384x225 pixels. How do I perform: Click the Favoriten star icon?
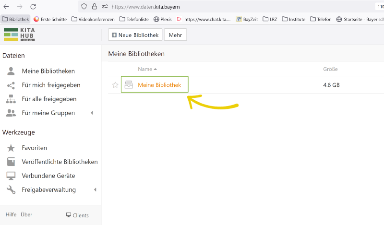(x=11, y=148)
